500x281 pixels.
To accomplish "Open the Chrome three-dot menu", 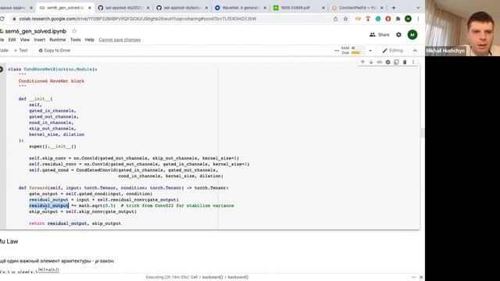I will coord(418,19).
